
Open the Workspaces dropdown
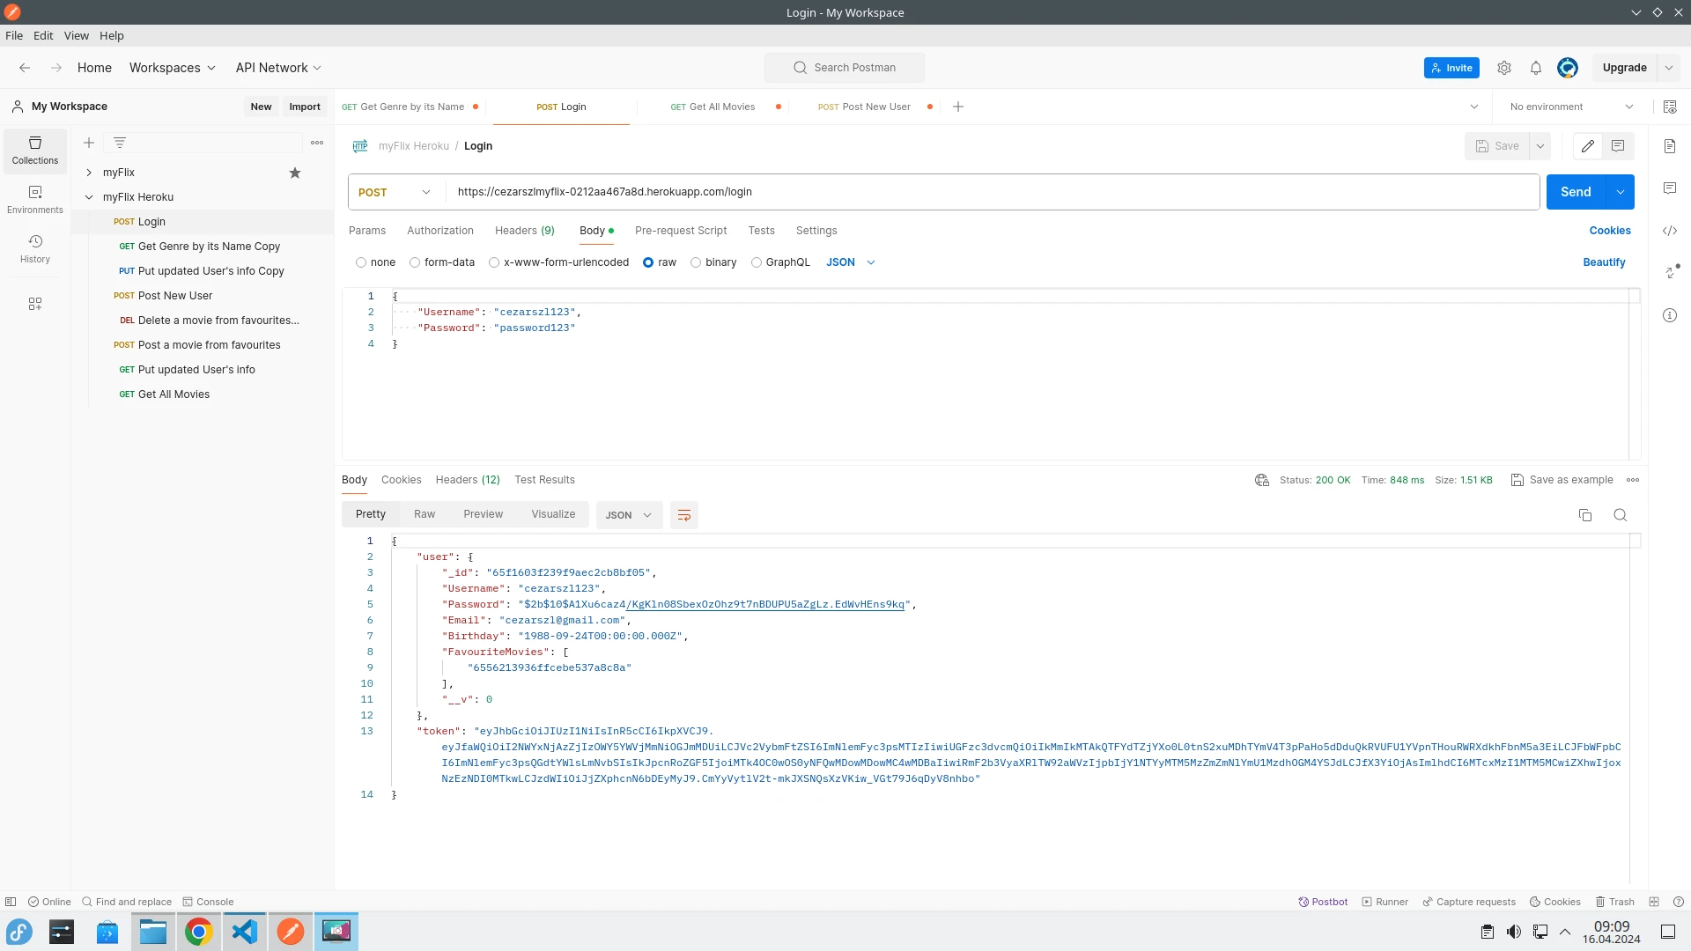tap(173, 68)
